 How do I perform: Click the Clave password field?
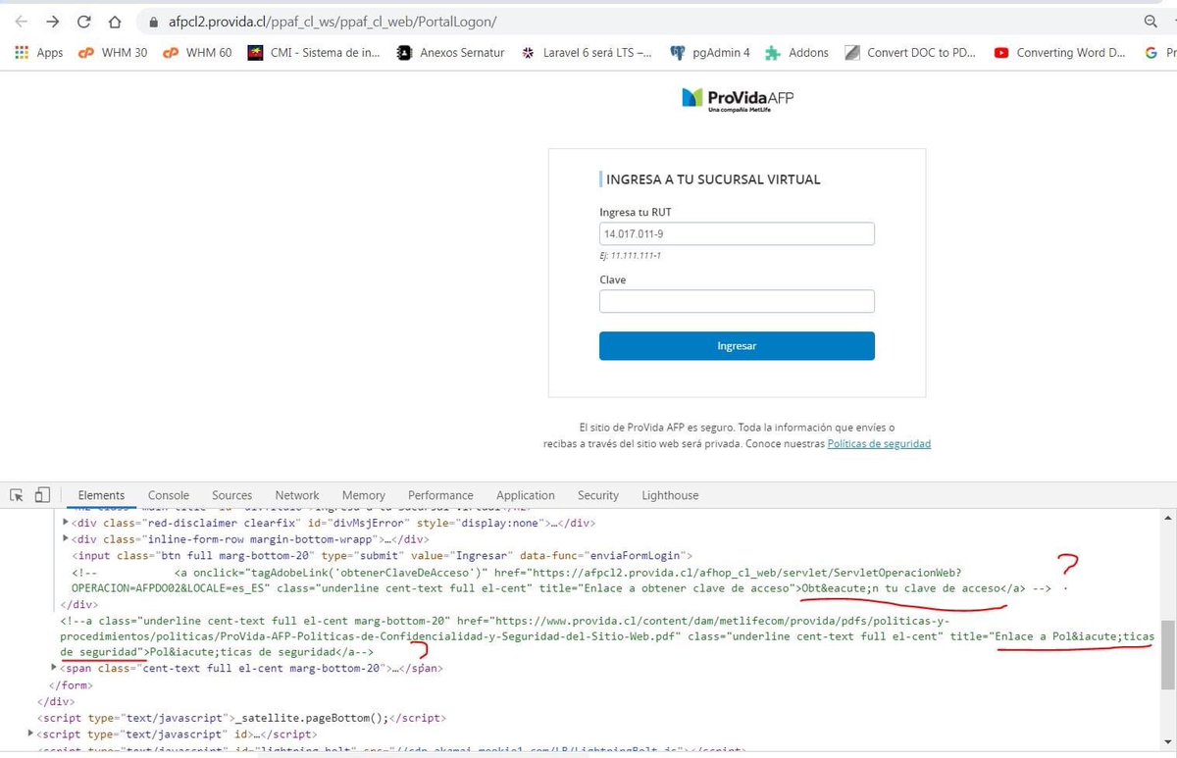pos(737,301)
